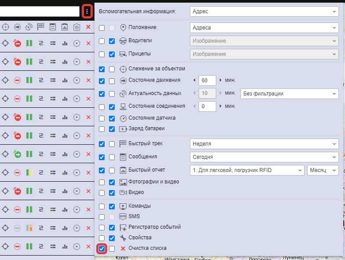Click the Команды play screen icon
The height and width of the screenshot is (260, 345).
coord(123,206)
